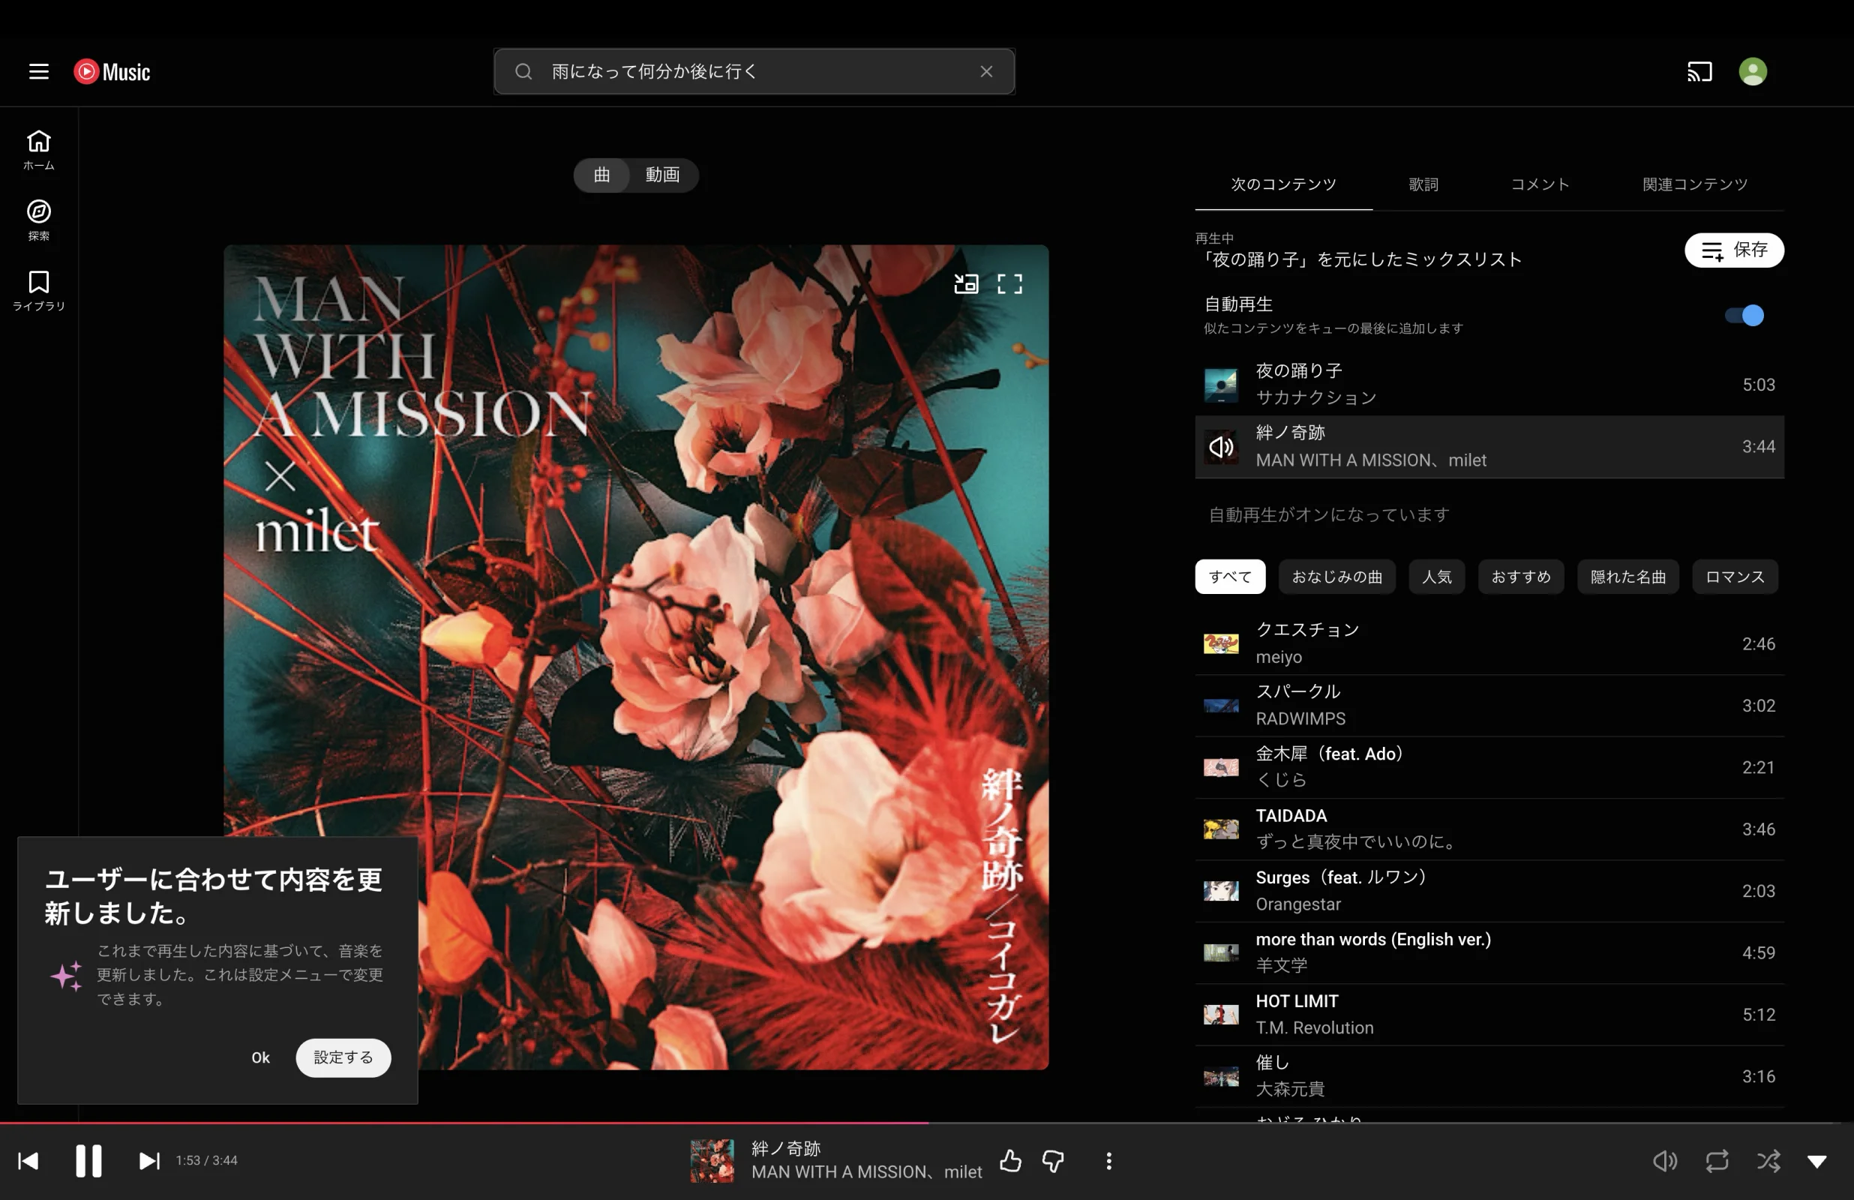This screenshot has width=1854, height=1200.
Task: Open the three-dot more actions menu
Action: pos(1108,1161)
